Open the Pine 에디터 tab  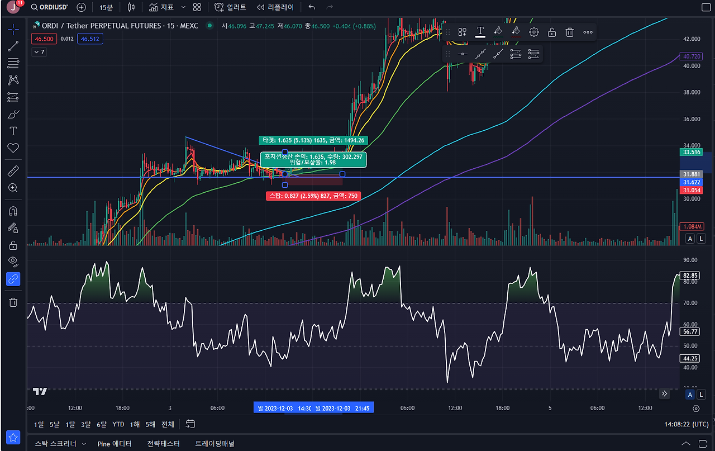[115, 444]
